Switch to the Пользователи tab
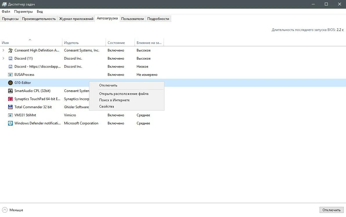Viewport: 346px width, 217px height. 133,19
